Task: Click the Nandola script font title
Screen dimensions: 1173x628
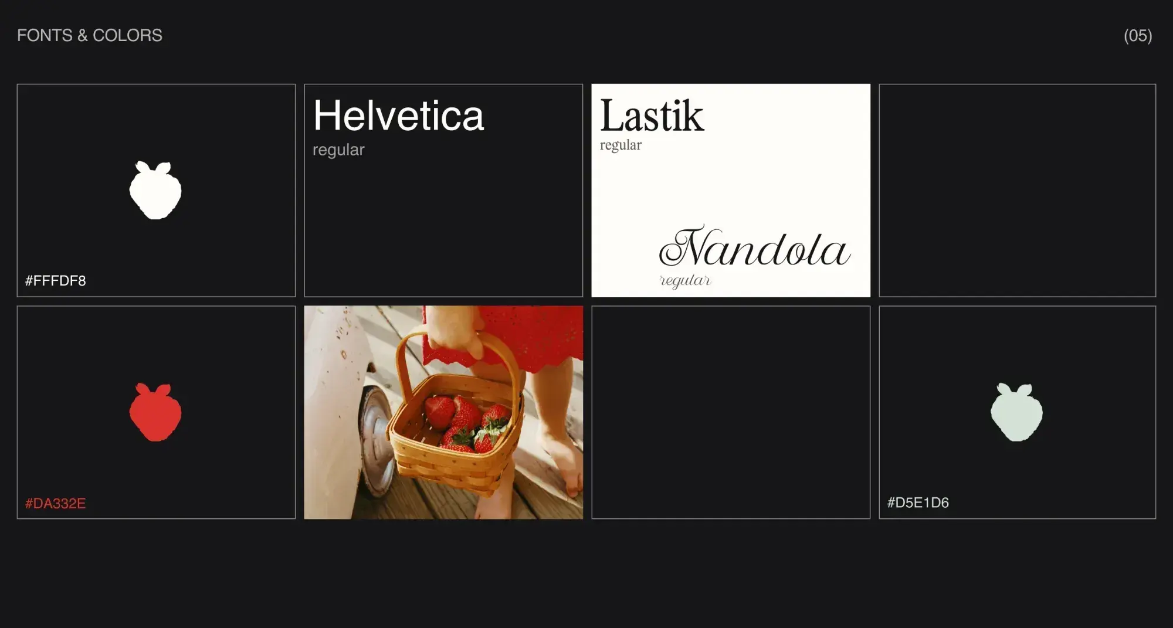Action: (755, 246)
